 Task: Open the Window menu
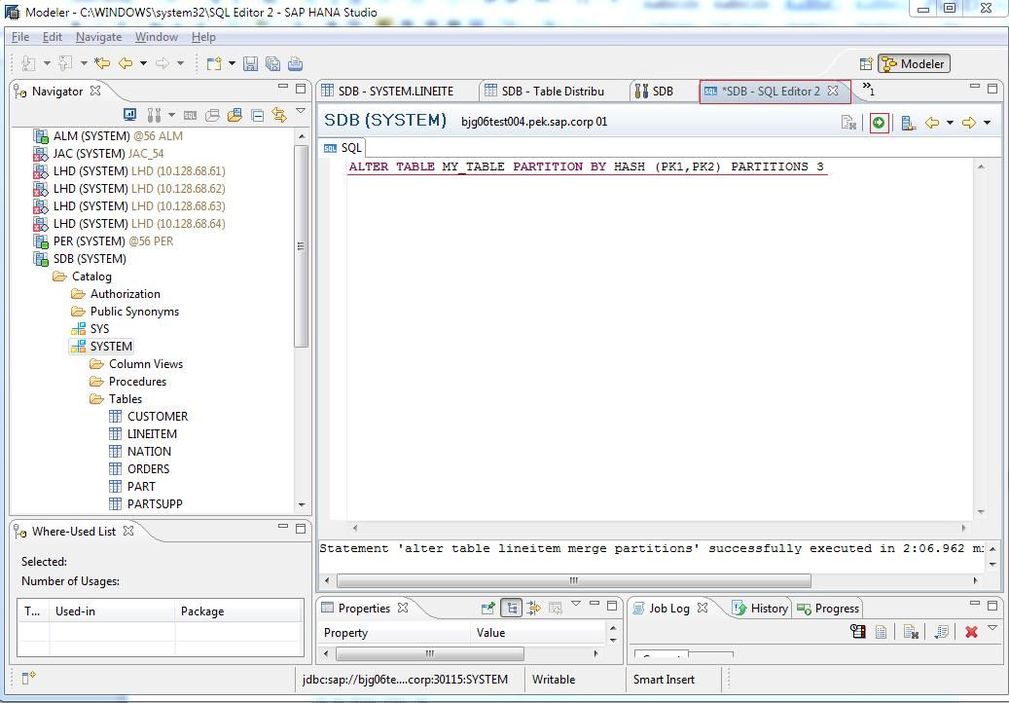click(157, 37)
